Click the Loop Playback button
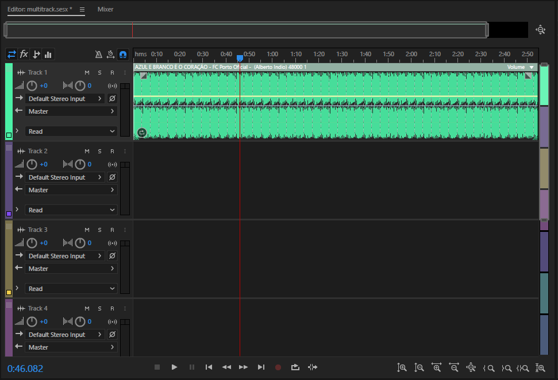 pos(295,367)
